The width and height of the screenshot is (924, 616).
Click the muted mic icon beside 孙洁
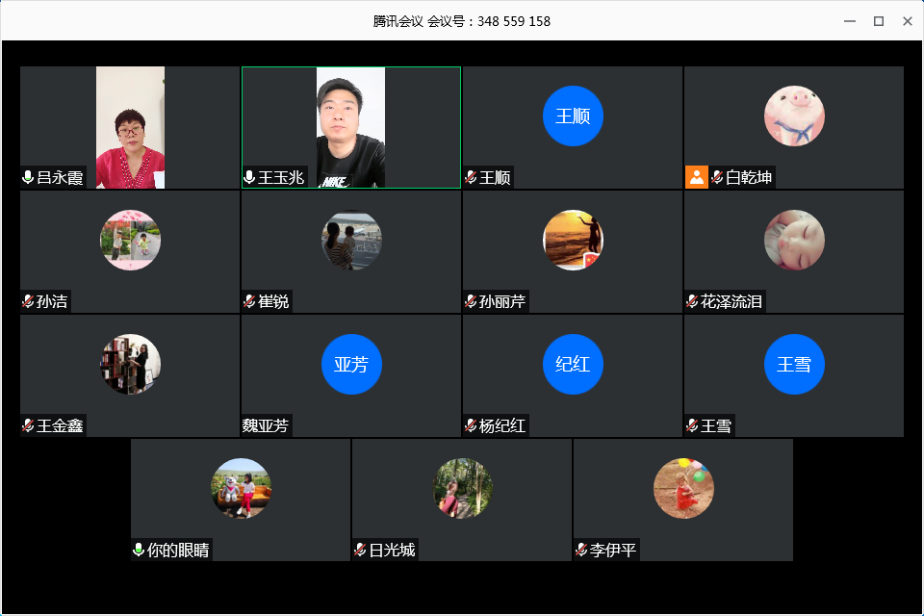pyautogui.click(x=28, y=301)
